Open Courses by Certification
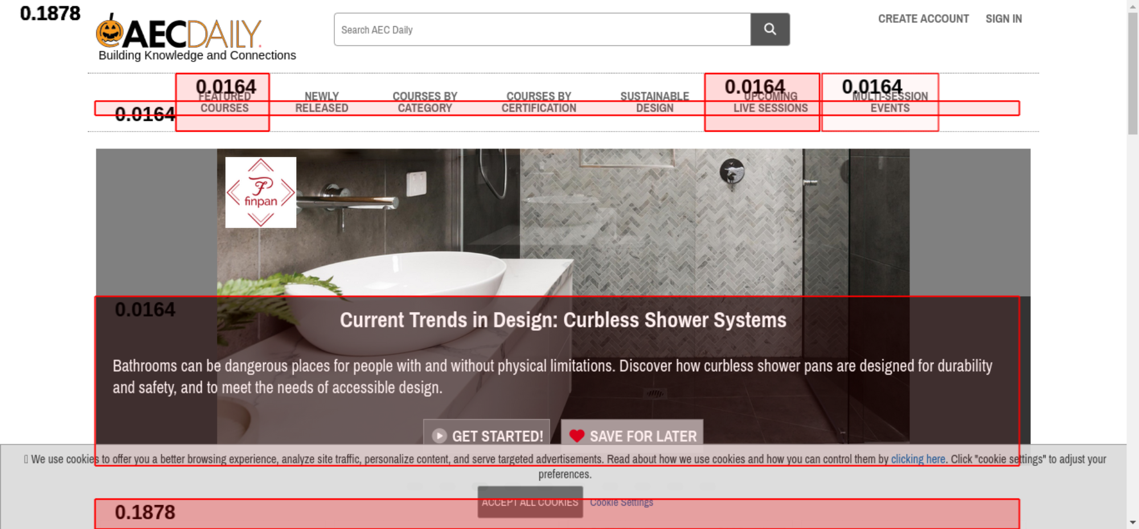Screen dimensions: 1139x529 539,102
